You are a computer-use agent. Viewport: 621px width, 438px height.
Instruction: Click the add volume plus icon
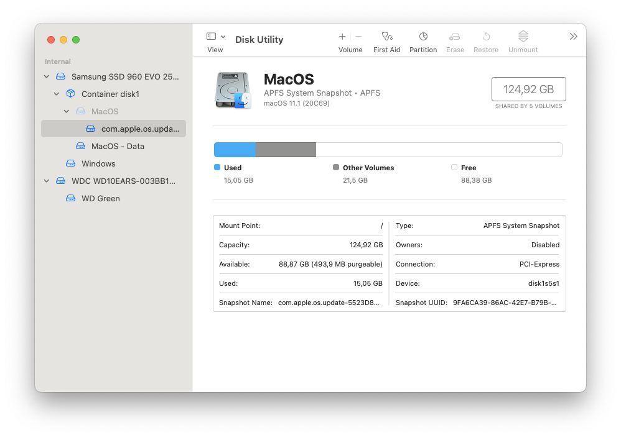point(342,37)
